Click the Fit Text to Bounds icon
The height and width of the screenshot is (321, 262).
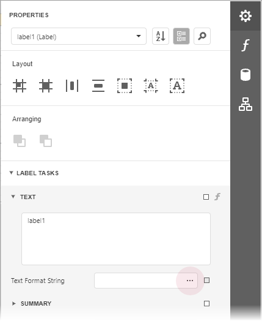point(177,86)
